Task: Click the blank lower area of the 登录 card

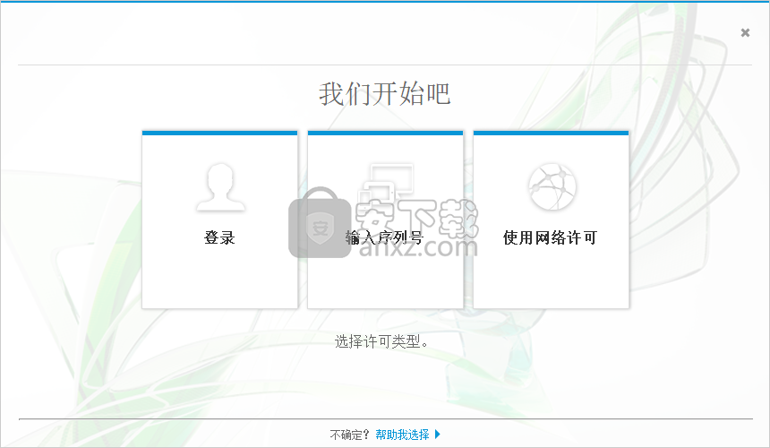Action: point(219,282)
